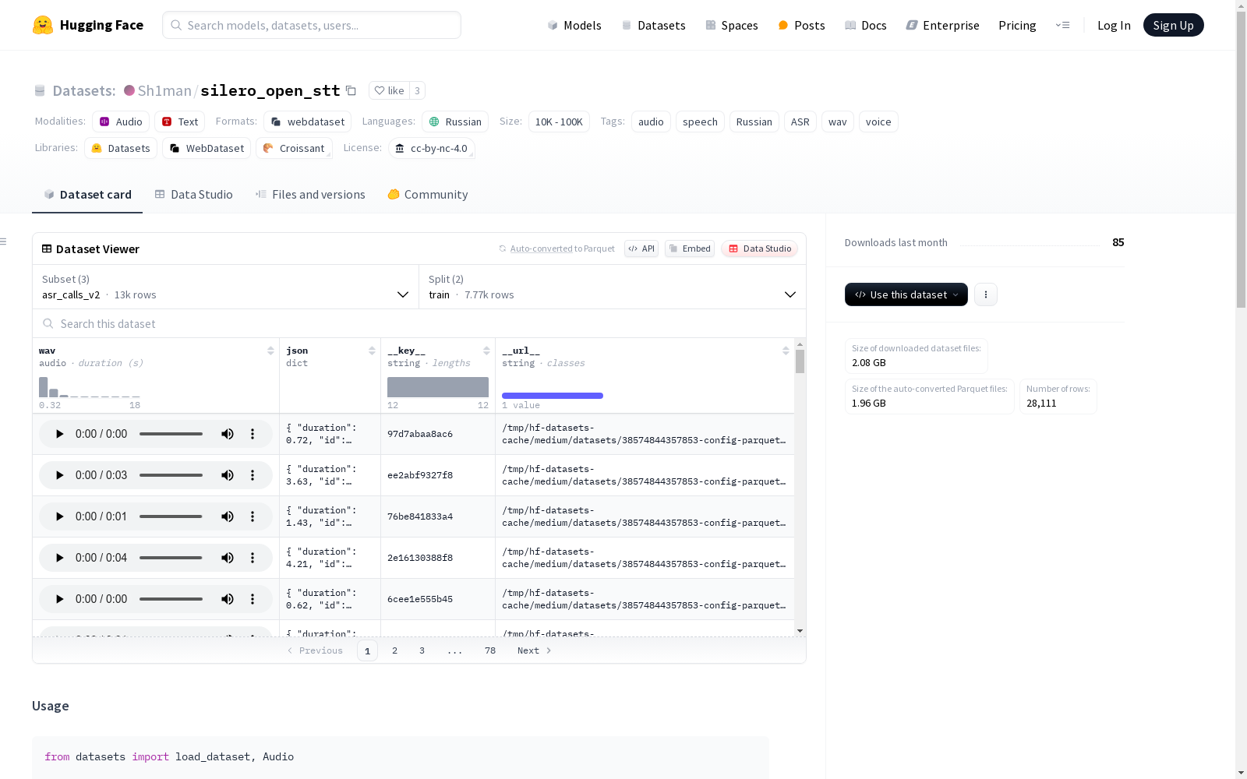Focus the Search this dataset field

pos(419,323)
